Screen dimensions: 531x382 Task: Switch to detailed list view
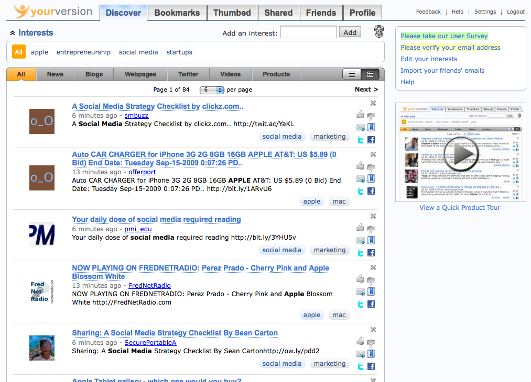[370, 74]
